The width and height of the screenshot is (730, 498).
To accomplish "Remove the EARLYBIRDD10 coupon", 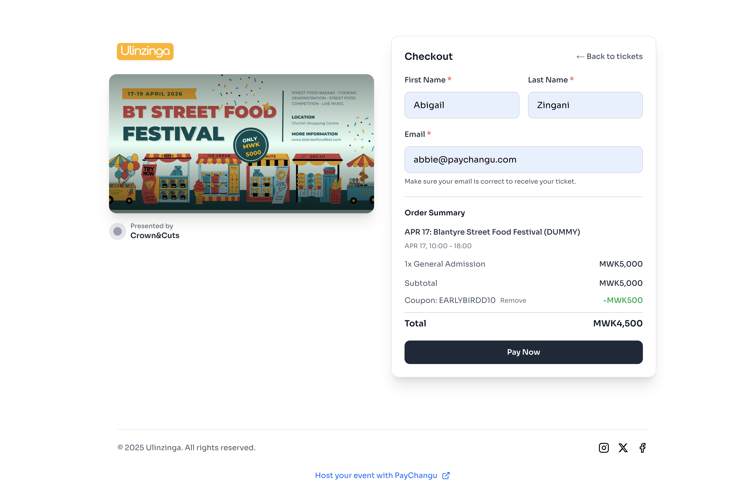I will tap(513, 300).
